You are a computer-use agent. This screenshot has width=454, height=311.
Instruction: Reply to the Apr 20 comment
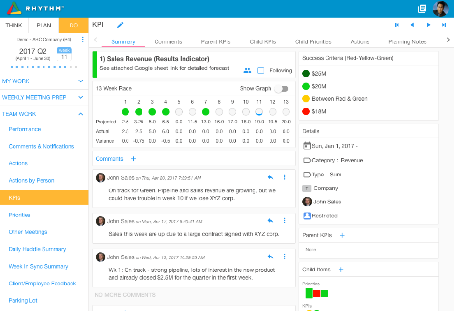(270, 177)
